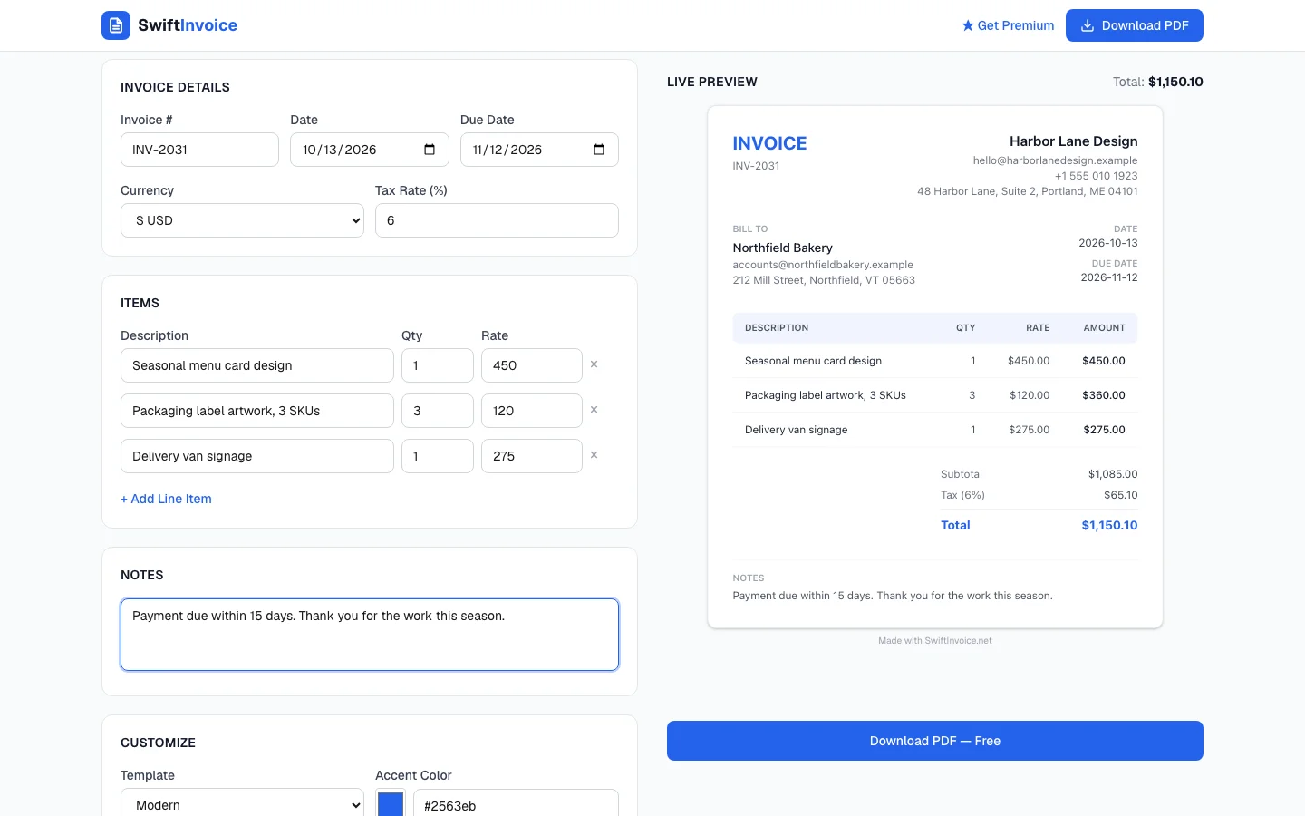
Task: Click the Download PDF button in header
Action: [1135, 25]
